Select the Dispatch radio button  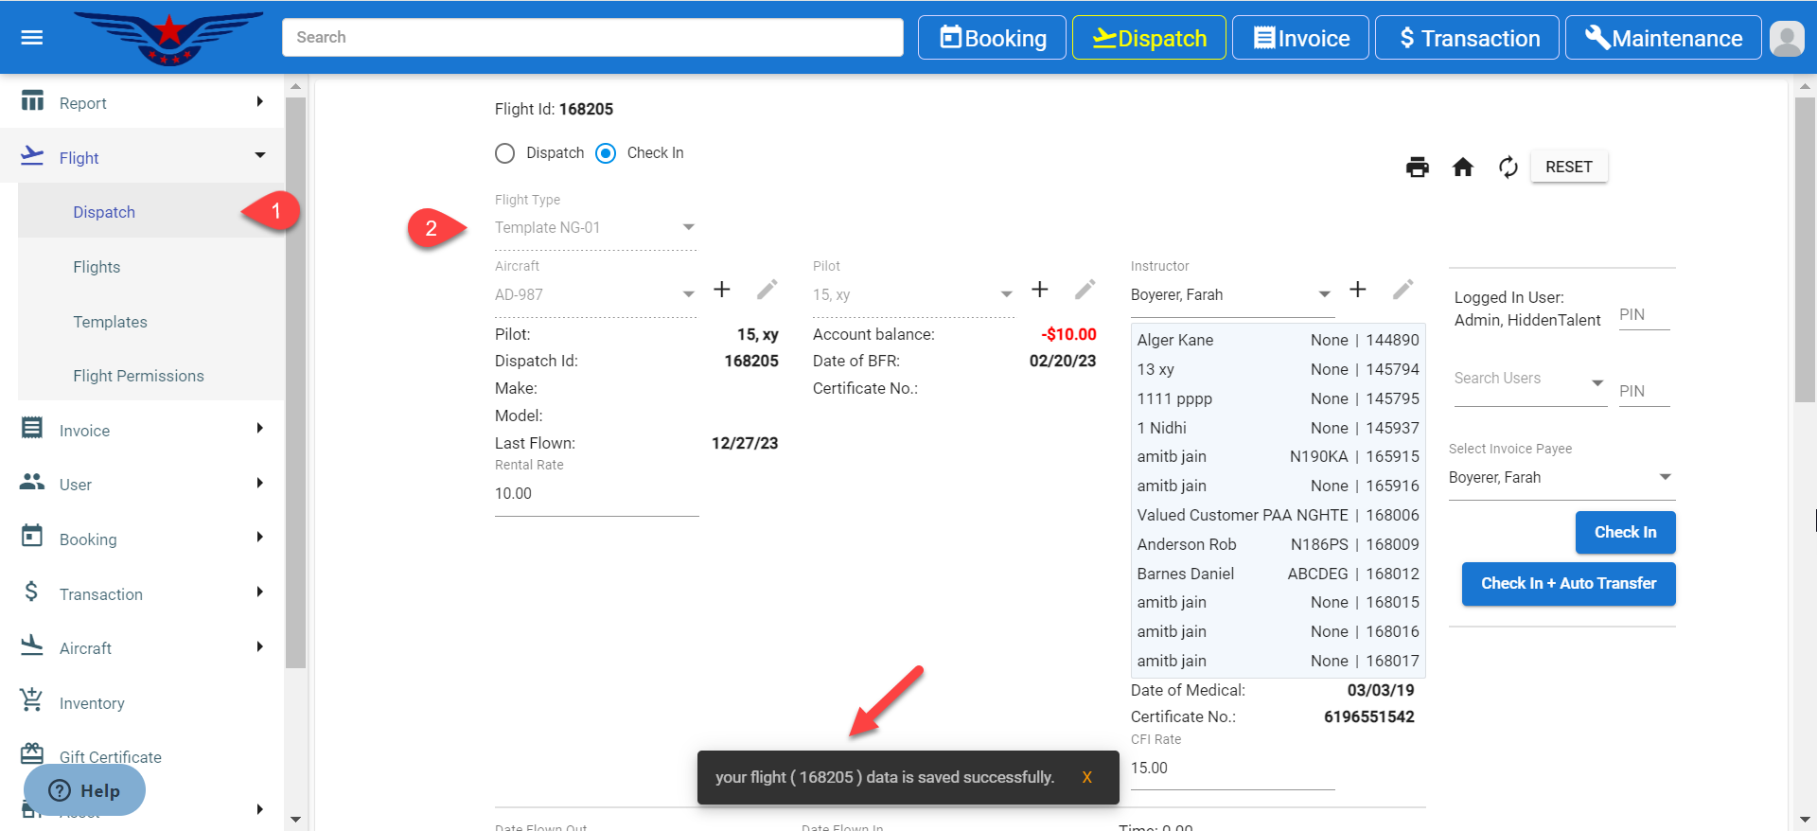click(505, 153)
